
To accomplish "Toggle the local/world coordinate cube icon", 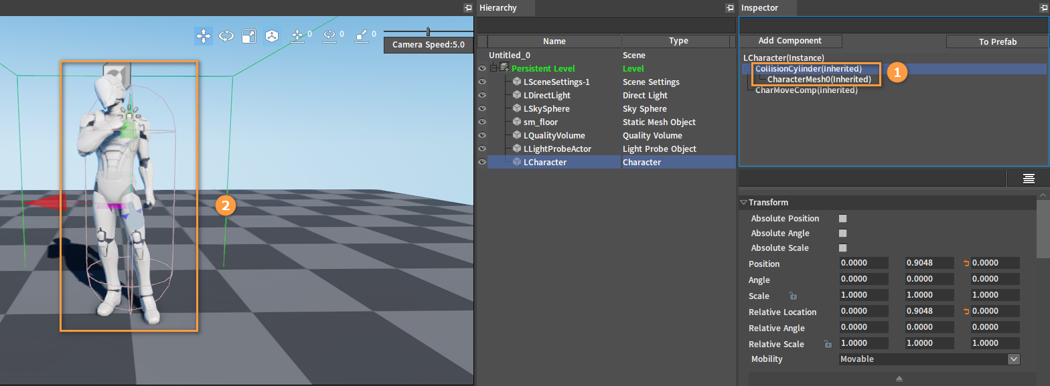I will pyautogui.click(x=271, y=35).
